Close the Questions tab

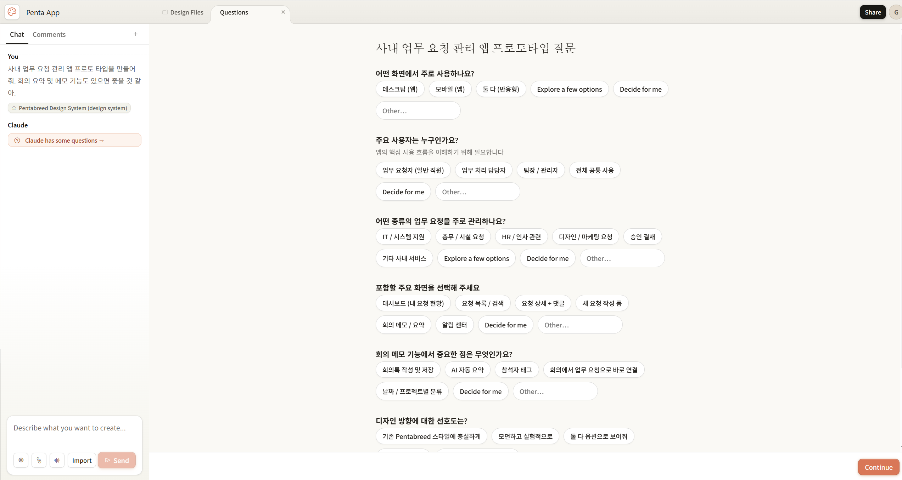283,12
